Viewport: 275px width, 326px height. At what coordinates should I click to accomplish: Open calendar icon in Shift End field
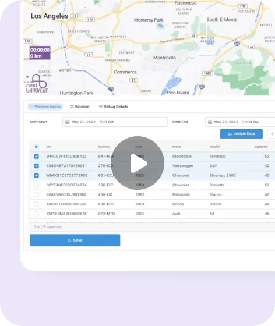click(210, 122)
